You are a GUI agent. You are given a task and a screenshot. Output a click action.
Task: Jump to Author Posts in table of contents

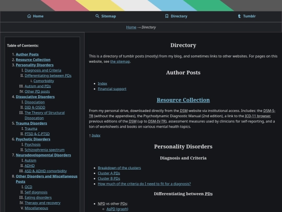(27, 54)
